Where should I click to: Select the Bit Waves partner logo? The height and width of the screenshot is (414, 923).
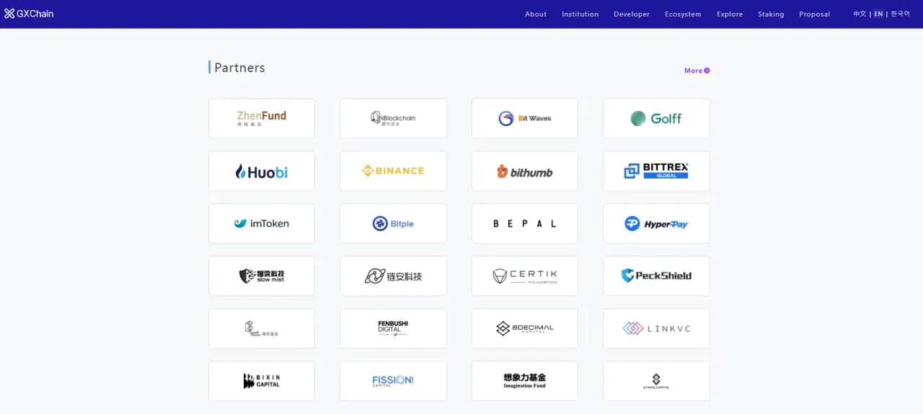(525, 119)
